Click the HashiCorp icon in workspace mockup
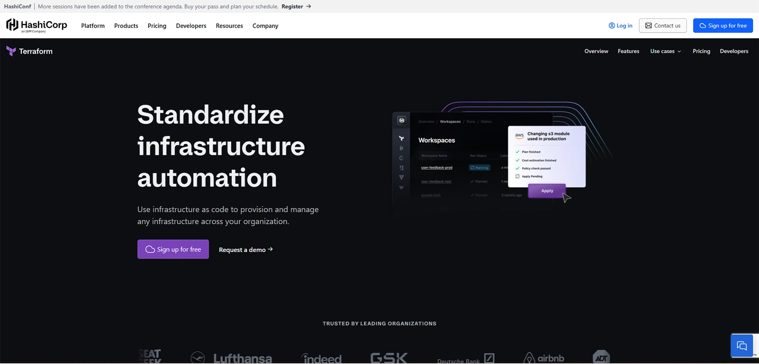This screenshot has width=759, height=364. coord(402,120)
